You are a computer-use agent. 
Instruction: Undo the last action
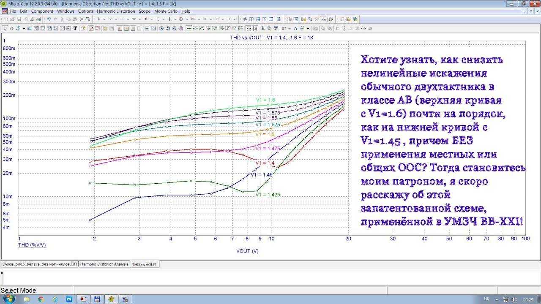(x=49, y=19)
